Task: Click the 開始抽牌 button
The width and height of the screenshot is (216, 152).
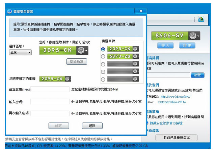Action: click(77, 62)
